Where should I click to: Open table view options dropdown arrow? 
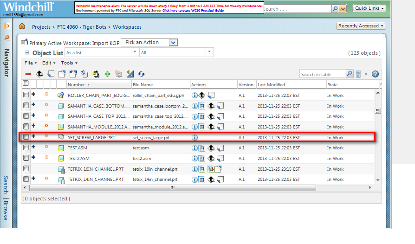(366, 74)
